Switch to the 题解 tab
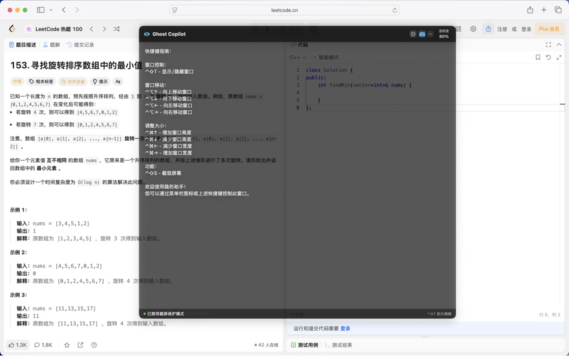569x356 pixels. pyautogui.click(x=52, y=45)
